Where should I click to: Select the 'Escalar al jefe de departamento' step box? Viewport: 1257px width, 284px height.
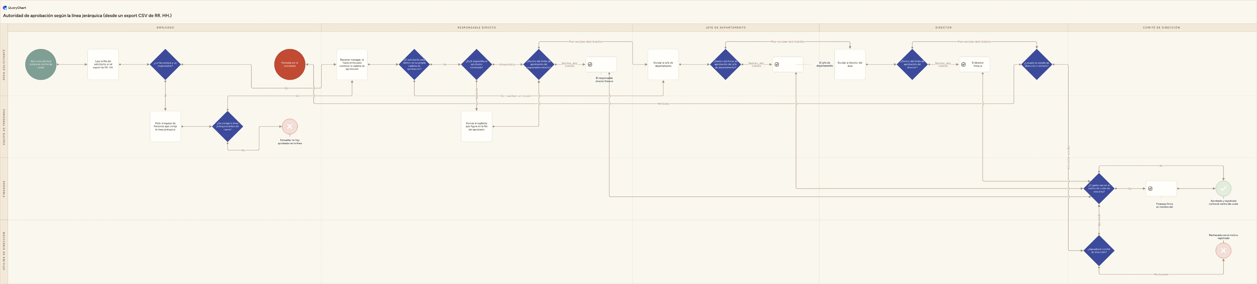point(663,65)
